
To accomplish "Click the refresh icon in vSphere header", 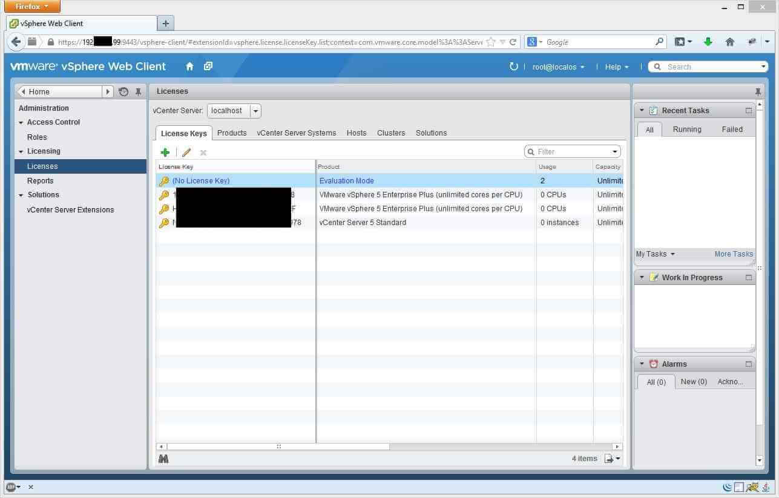I will pos(514,67).
